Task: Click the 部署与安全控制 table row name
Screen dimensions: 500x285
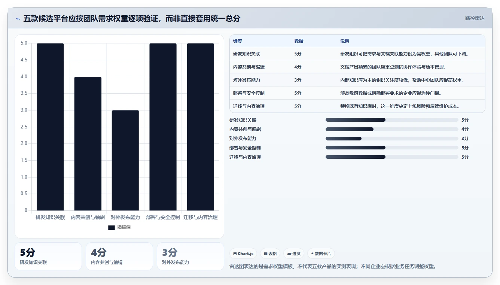Action: 249,93
